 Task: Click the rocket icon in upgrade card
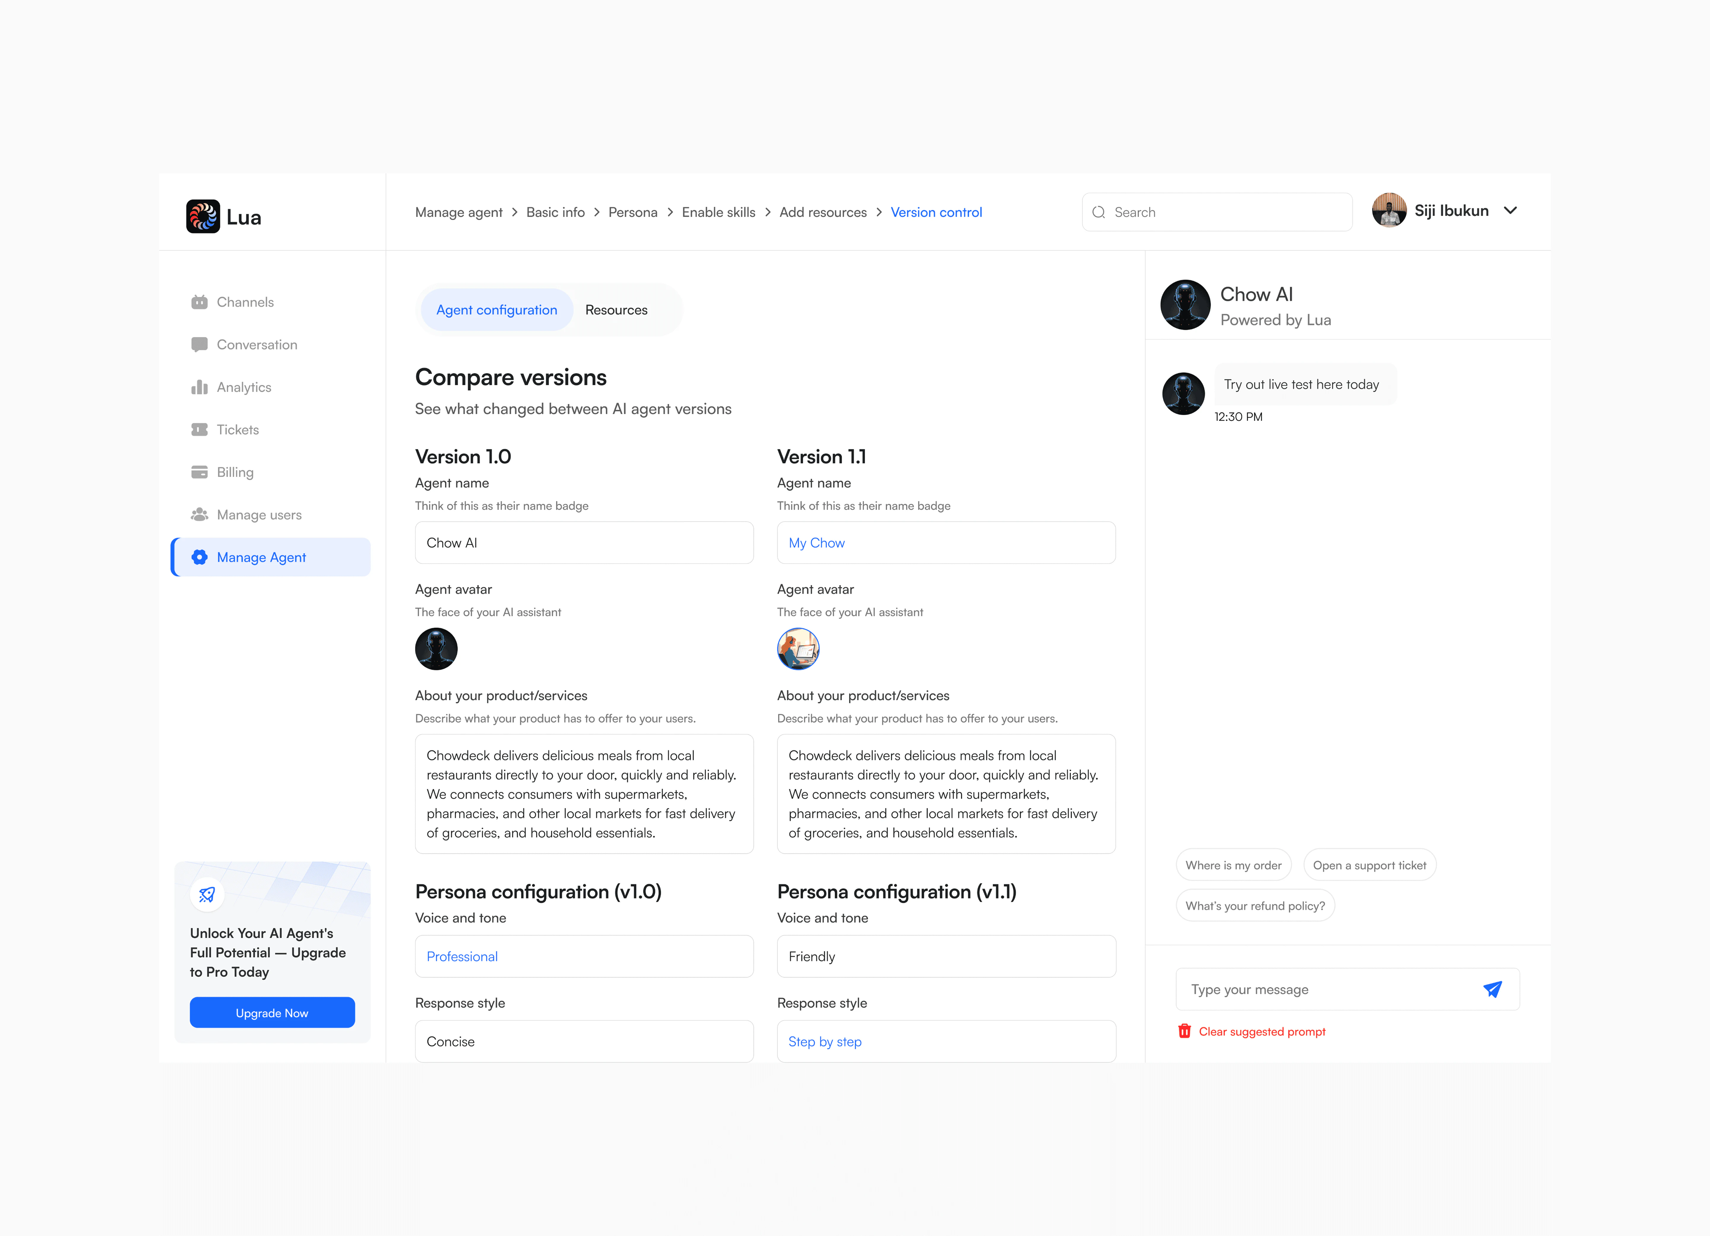tap(207, 895)
